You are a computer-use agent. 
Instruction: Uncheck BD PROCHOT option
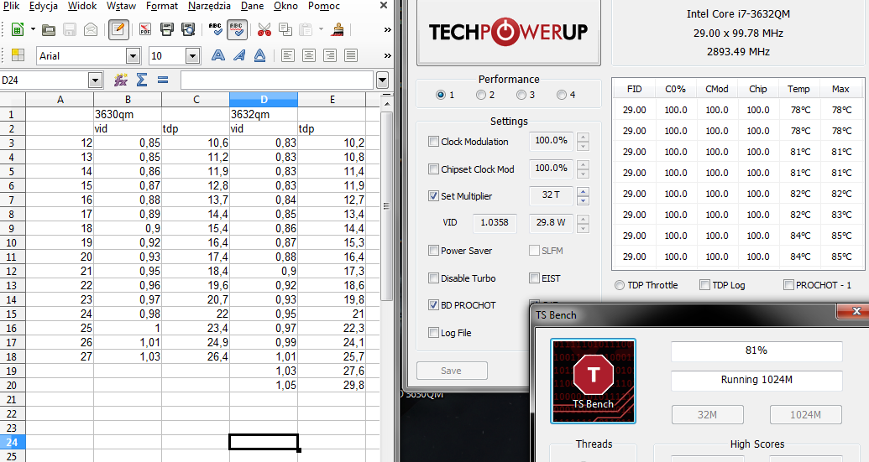click(x=433, y=305)
